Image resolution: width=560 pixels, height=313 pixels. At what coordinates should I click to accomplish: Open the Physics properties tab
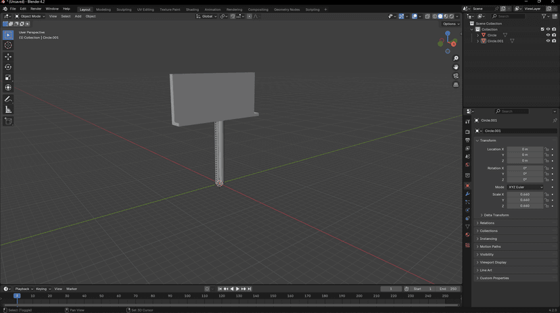[467, 210]
